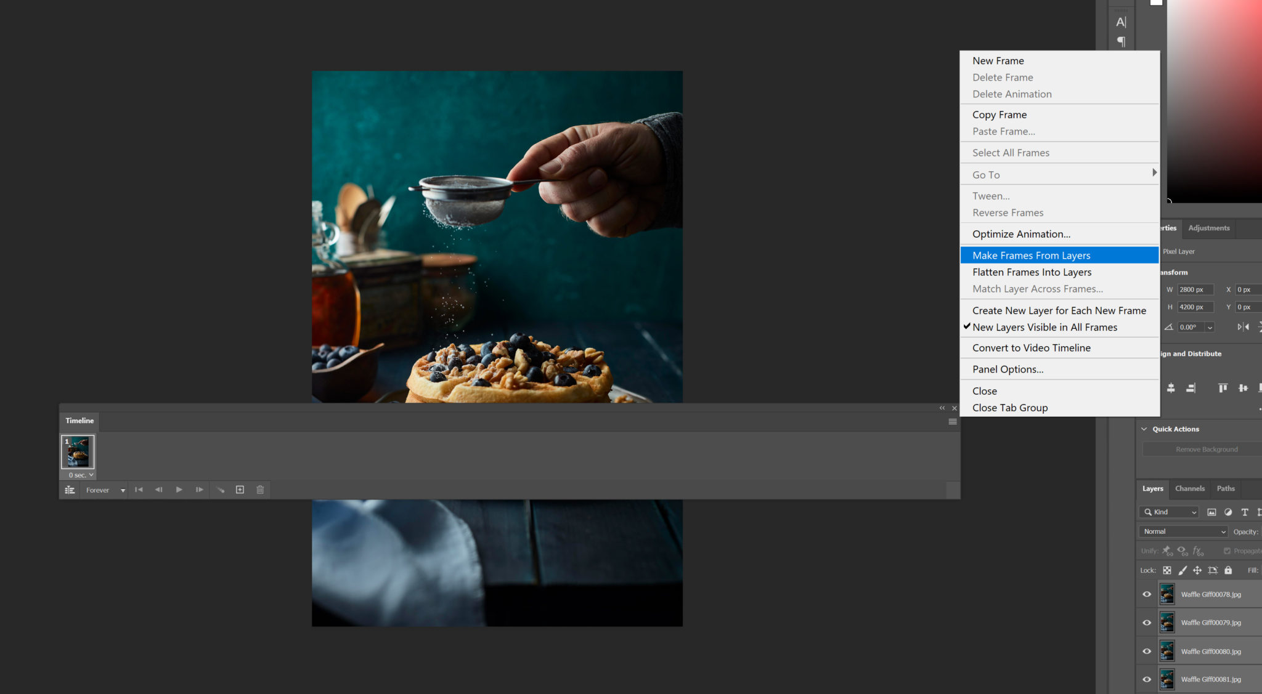
Task: Choose Make Frames From Layers
Action: coord(1059,255)
